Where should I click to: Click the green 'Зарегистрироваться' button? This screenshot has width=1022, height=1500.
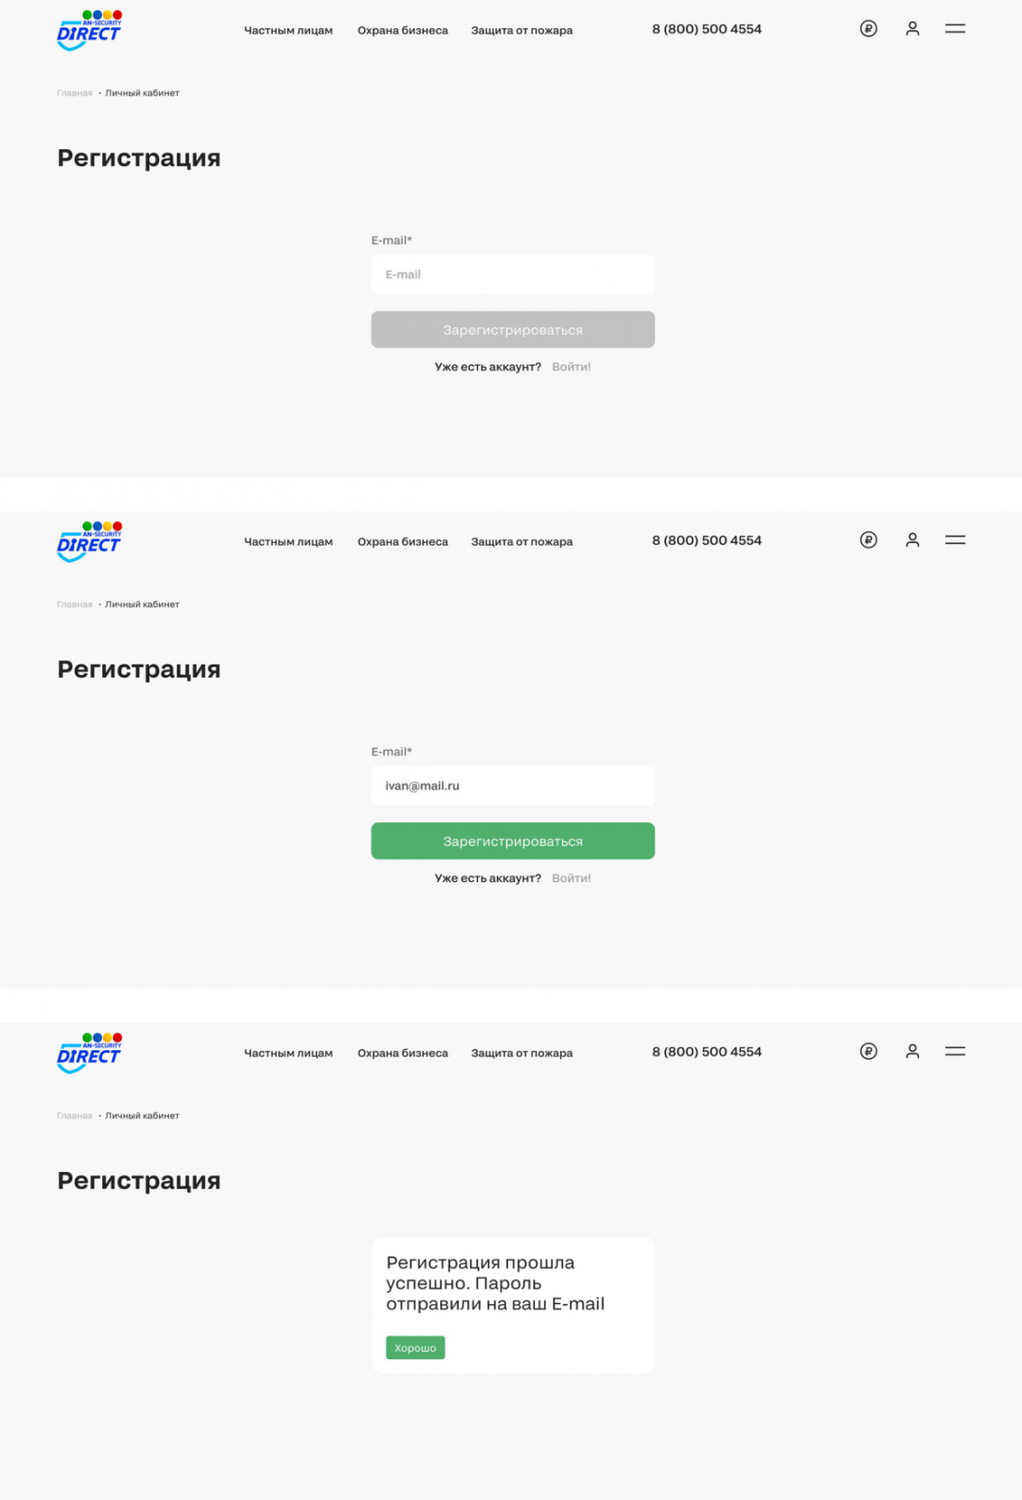pos(512,841)
